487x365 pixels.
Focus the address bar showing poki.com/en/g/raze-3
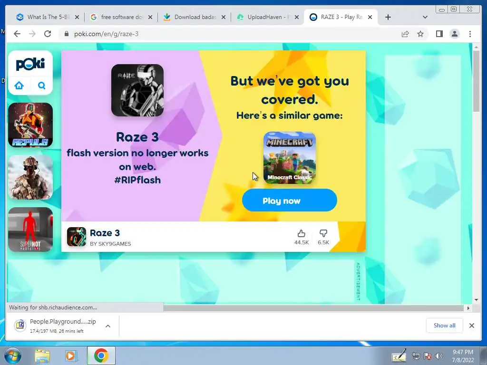tap(230, 34)
